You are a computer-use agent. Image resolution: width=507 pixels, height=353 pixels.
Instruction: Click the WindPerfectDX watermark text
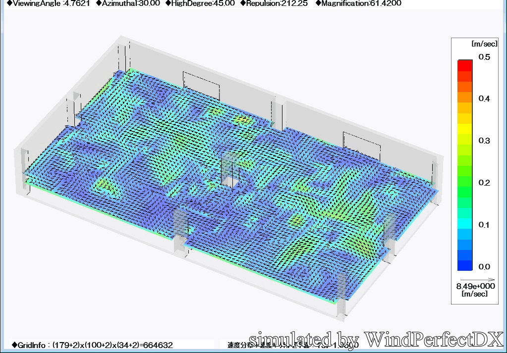coord(376,339)
